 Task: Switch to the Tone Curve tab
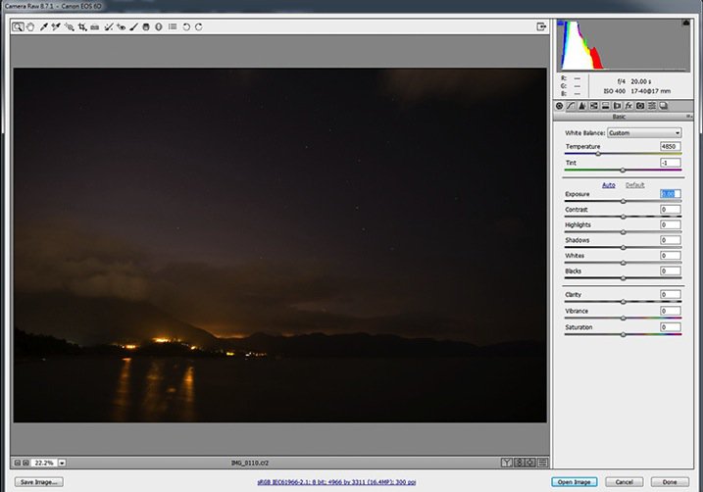pos(571,105)
